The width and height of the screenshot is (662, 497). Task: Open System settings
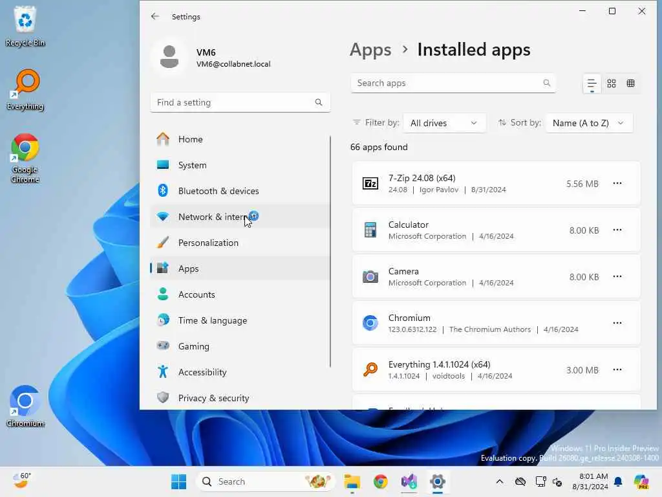pyautogui.click(x=240, y=165)
